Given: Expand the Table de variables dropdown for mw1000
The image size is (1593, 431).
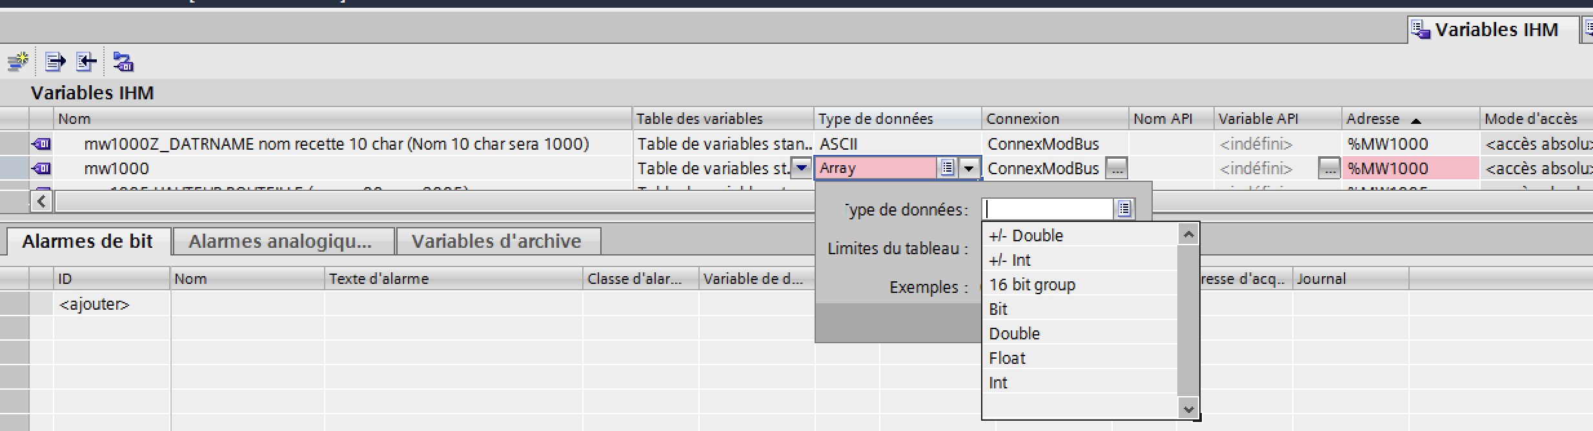Looking at the screenshot, I should [x=801, y=168].
